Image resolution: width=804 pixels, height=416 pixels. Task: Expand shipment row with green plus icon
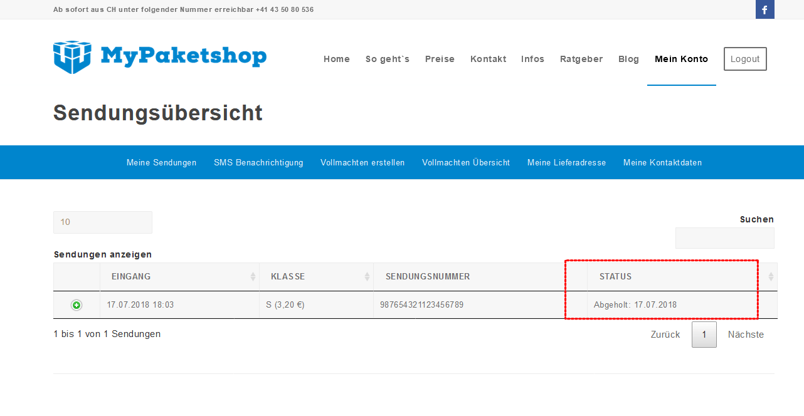[x=77, y=305]
